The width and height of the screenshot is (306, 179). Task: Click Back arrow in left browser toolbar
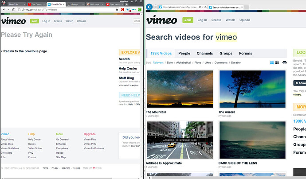[4, 9]
